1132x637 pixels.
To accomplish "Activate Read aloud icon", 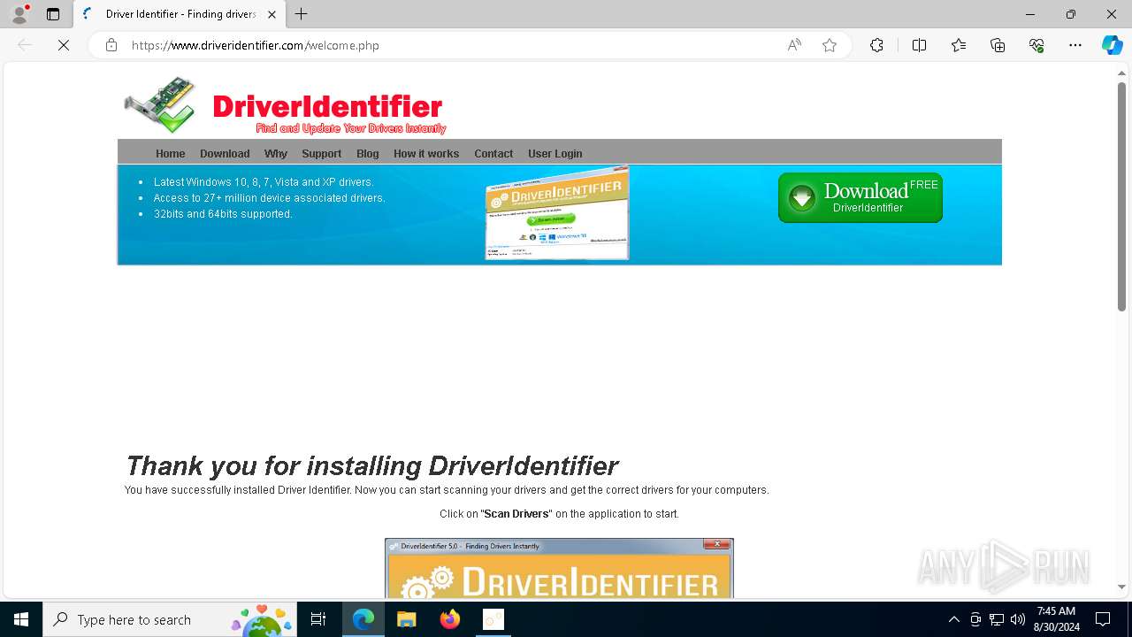I will coord(794,45).
